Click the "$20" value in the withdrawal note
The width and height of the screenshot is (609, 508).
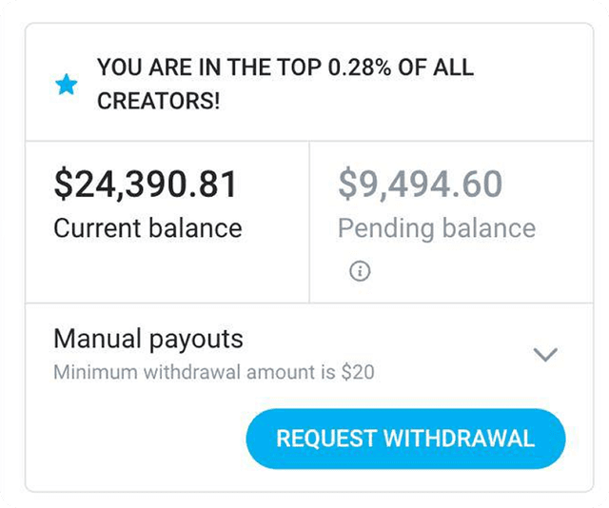tap(358, 372)
